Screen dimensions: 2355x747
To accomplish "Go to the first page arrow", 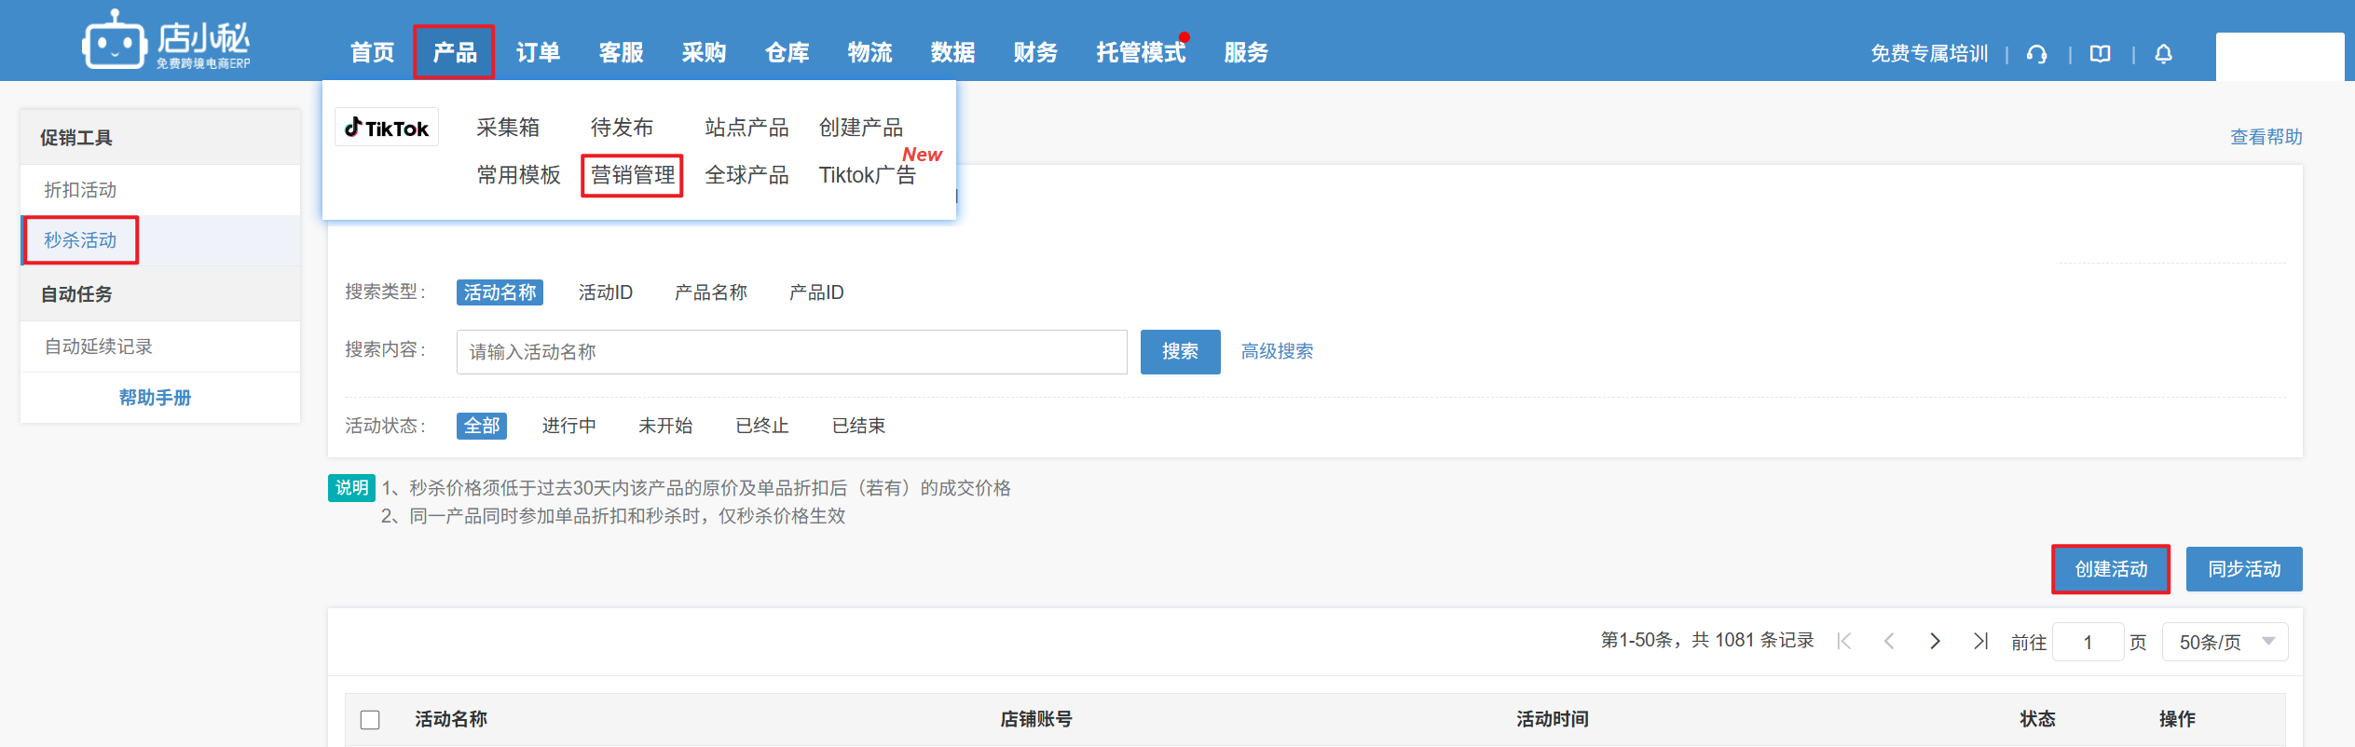I will [1843, 641].
